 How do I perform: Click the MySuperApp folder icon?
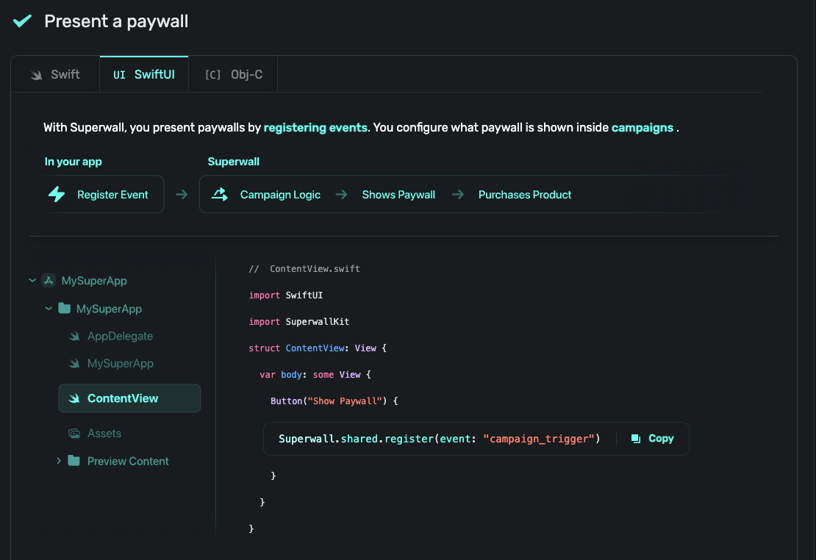(x=65, y=308)
